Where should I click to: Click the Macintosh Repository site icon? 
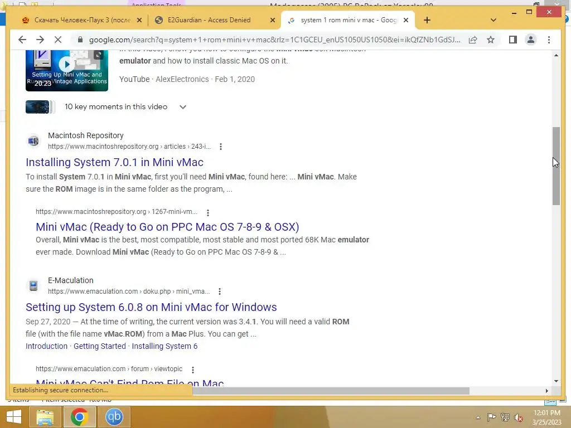click(33, 141)
